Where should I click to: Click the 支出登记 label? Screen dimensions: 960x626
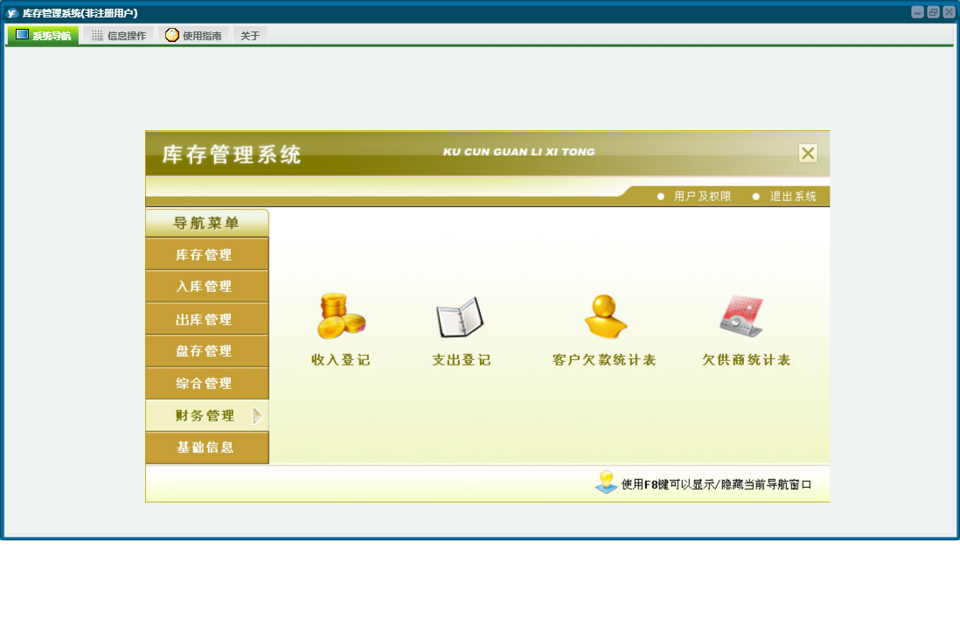pos(462,359)
